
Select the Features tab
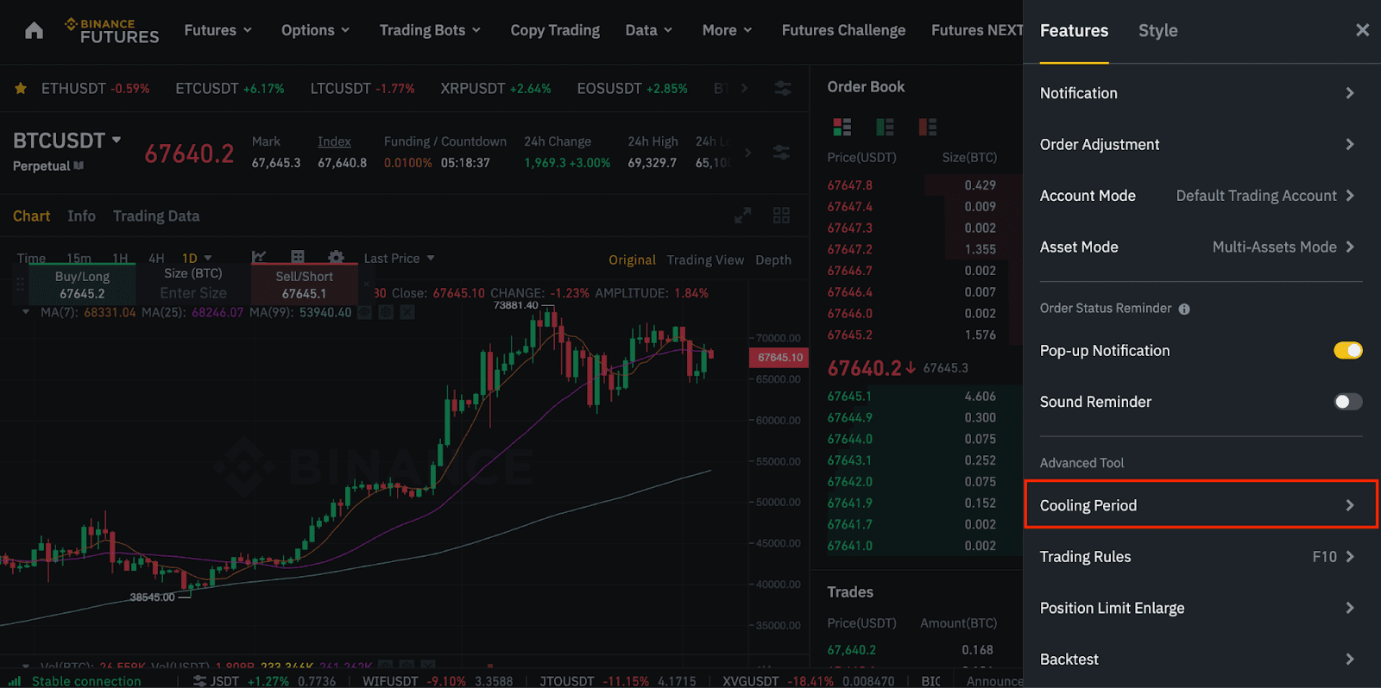pyautogui.click(x=1074, y=30)
